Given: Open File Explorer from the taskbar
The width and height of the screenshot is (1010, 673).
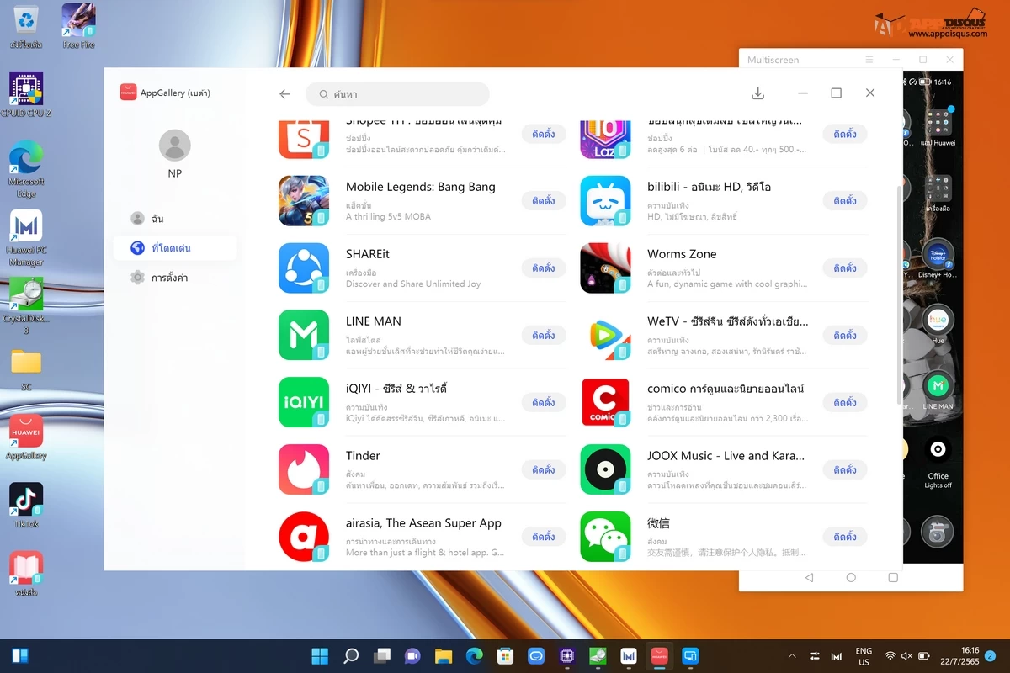Looking at the screenshot, I should pyautogui.click(x=444, y=655).
